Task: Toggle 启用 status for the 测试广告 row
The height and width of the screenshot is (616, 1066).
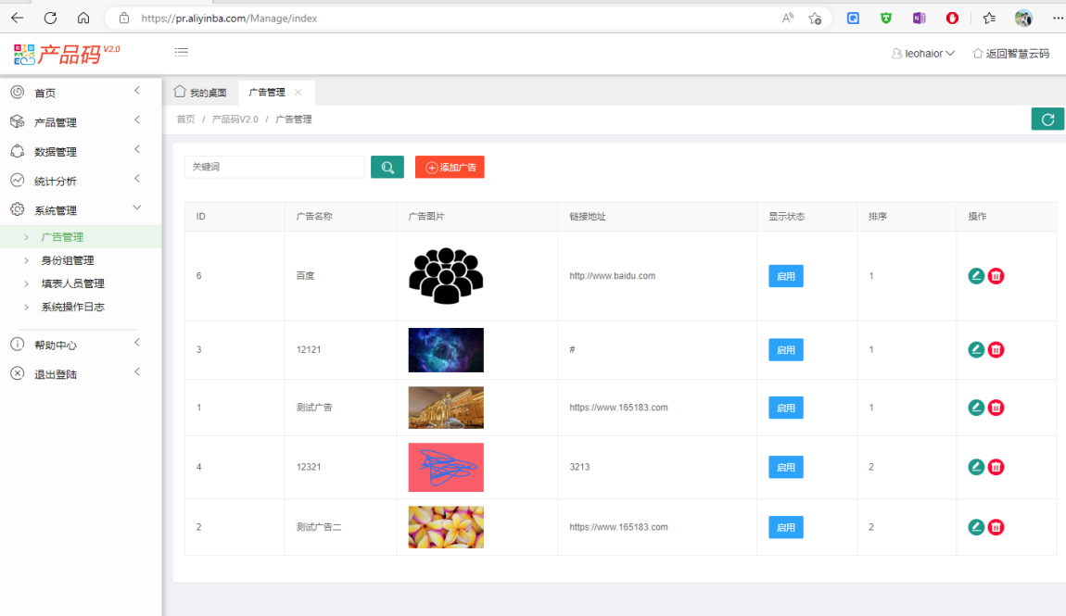Action: (785, 408)
